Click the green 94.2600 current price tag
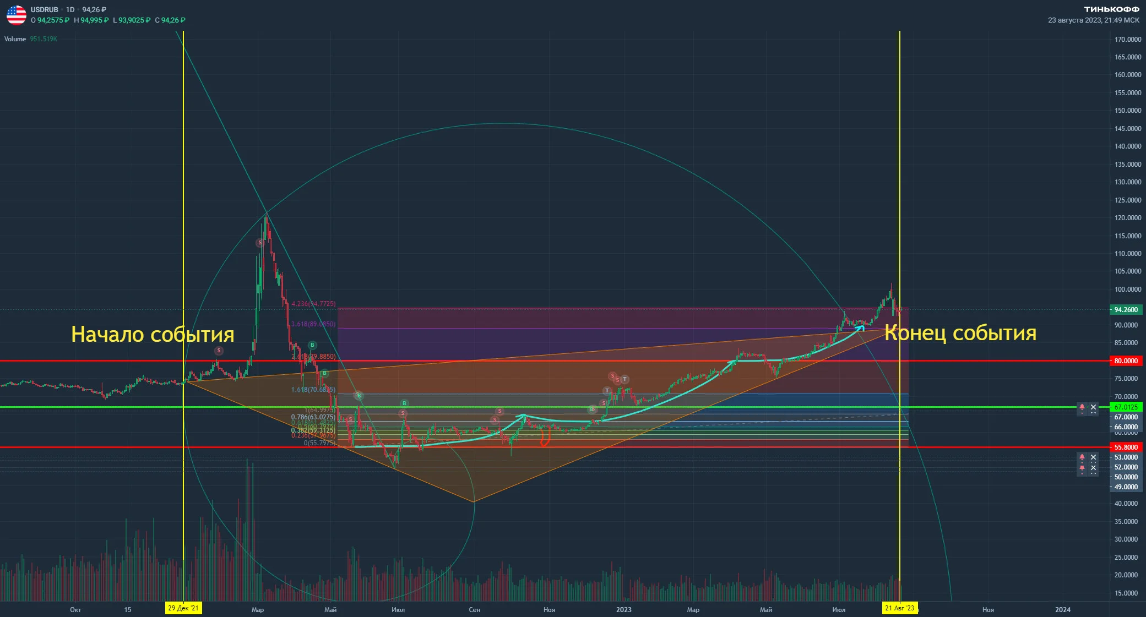1146x617 pixels. (x=1126, y=310)
